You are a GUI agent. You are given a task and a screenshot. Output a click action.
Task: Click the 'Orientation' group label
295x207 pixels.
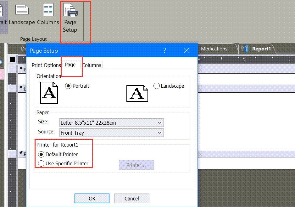pos(49,76)
